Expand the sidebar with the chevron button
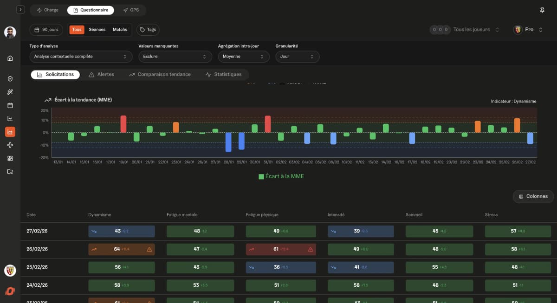Screen dimensions: 557x303 click(20, 10)
